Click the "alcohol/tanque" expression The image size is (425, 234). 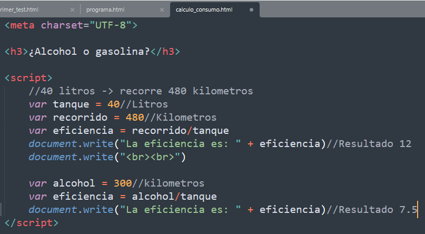174,196
